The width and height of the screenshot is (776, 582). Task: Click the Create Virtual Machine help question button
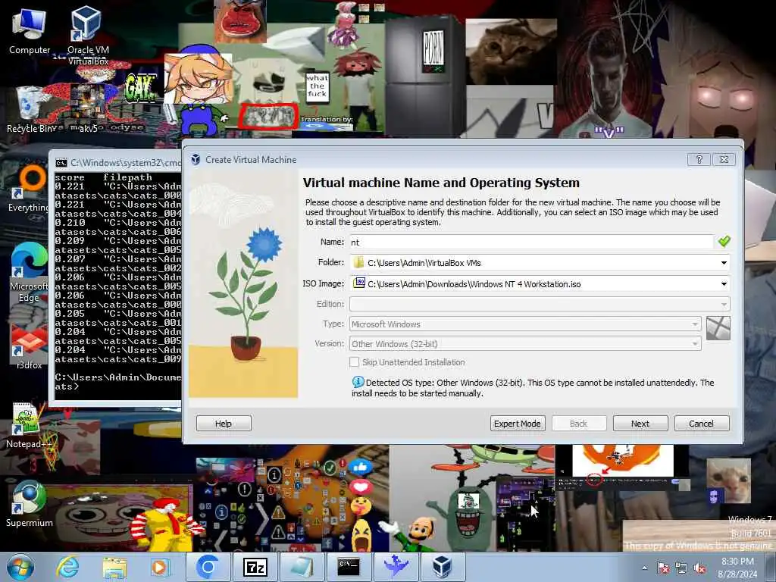[x=699, y=159]
